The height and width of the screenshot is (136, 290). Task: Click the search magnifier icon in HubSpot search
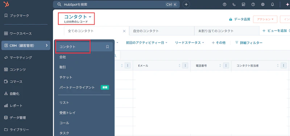click(59, 5)
